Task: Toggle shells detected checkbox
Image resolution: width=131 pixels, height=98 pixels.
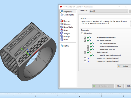Action: (x=85, y=53)
